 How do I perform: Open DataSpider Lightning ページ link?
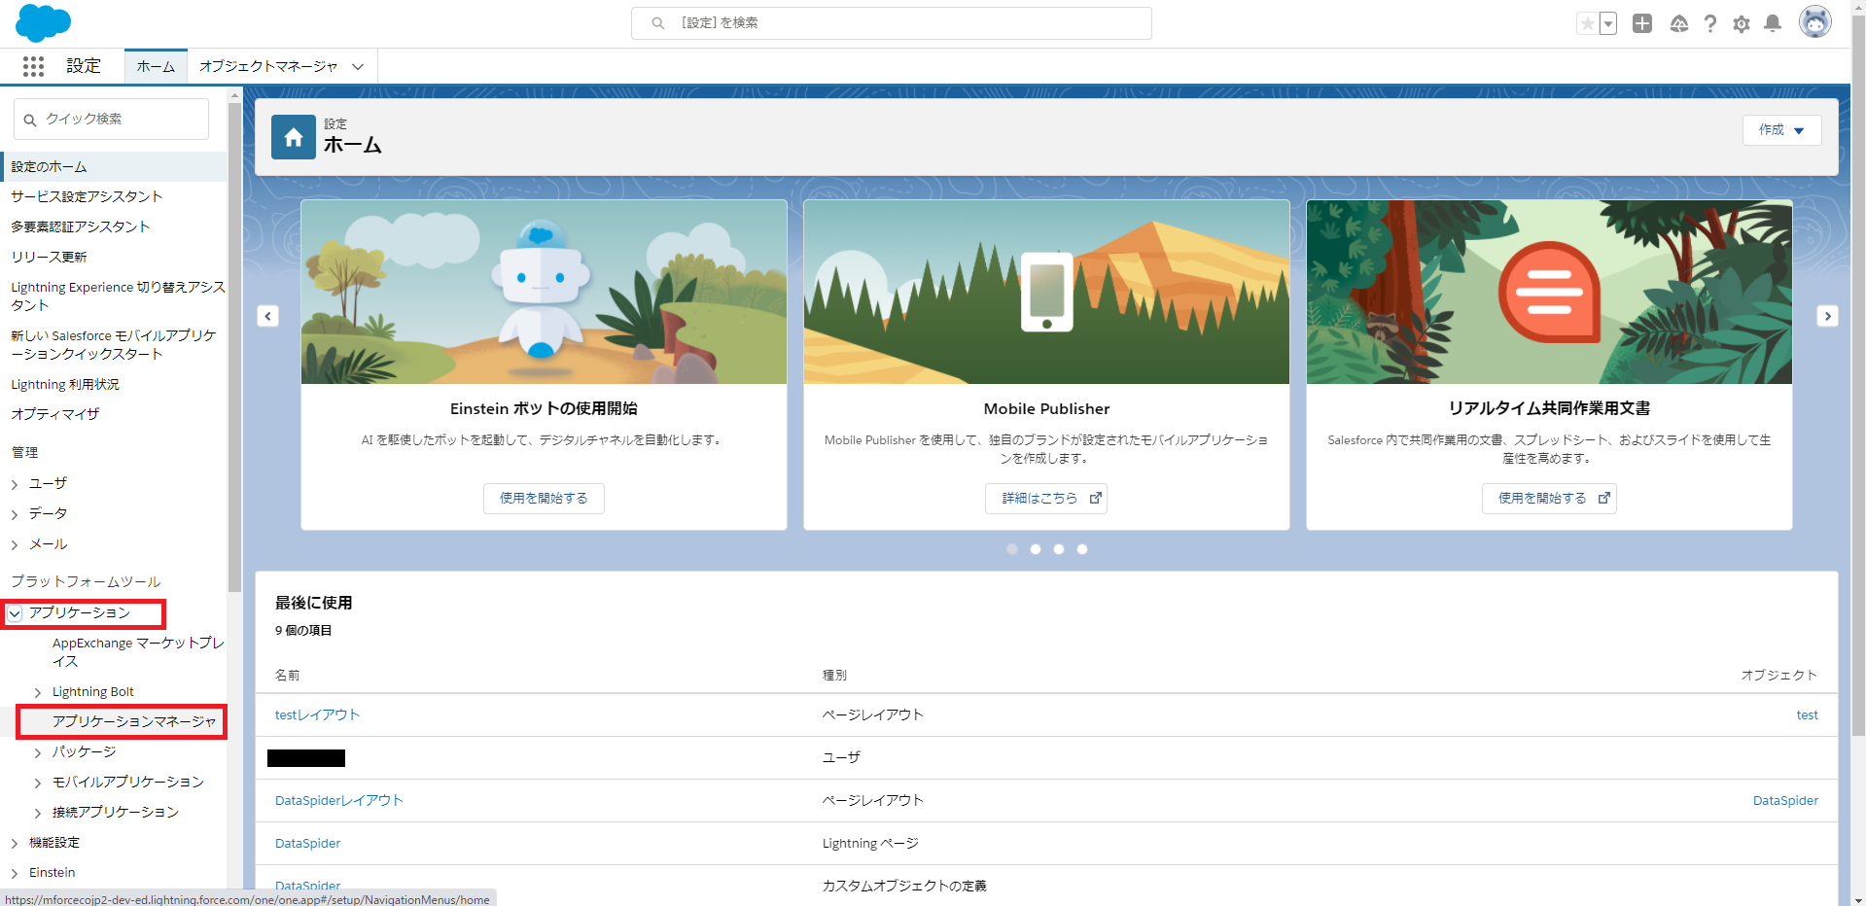(x=307, y=843)
